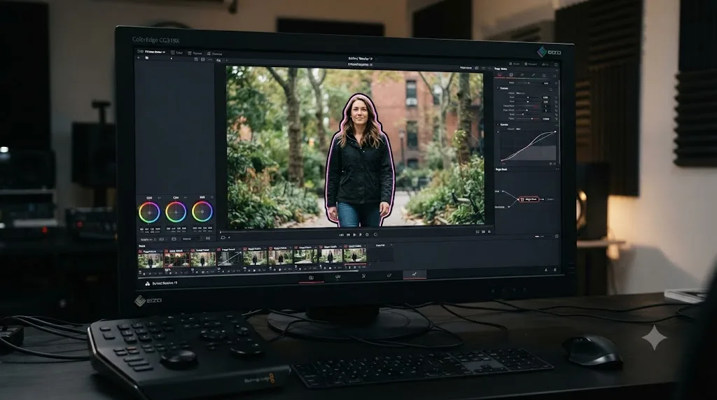Click the gear-like icon below viewer's right corner
This screenshot has height=400, width=717.
[489, 231]
